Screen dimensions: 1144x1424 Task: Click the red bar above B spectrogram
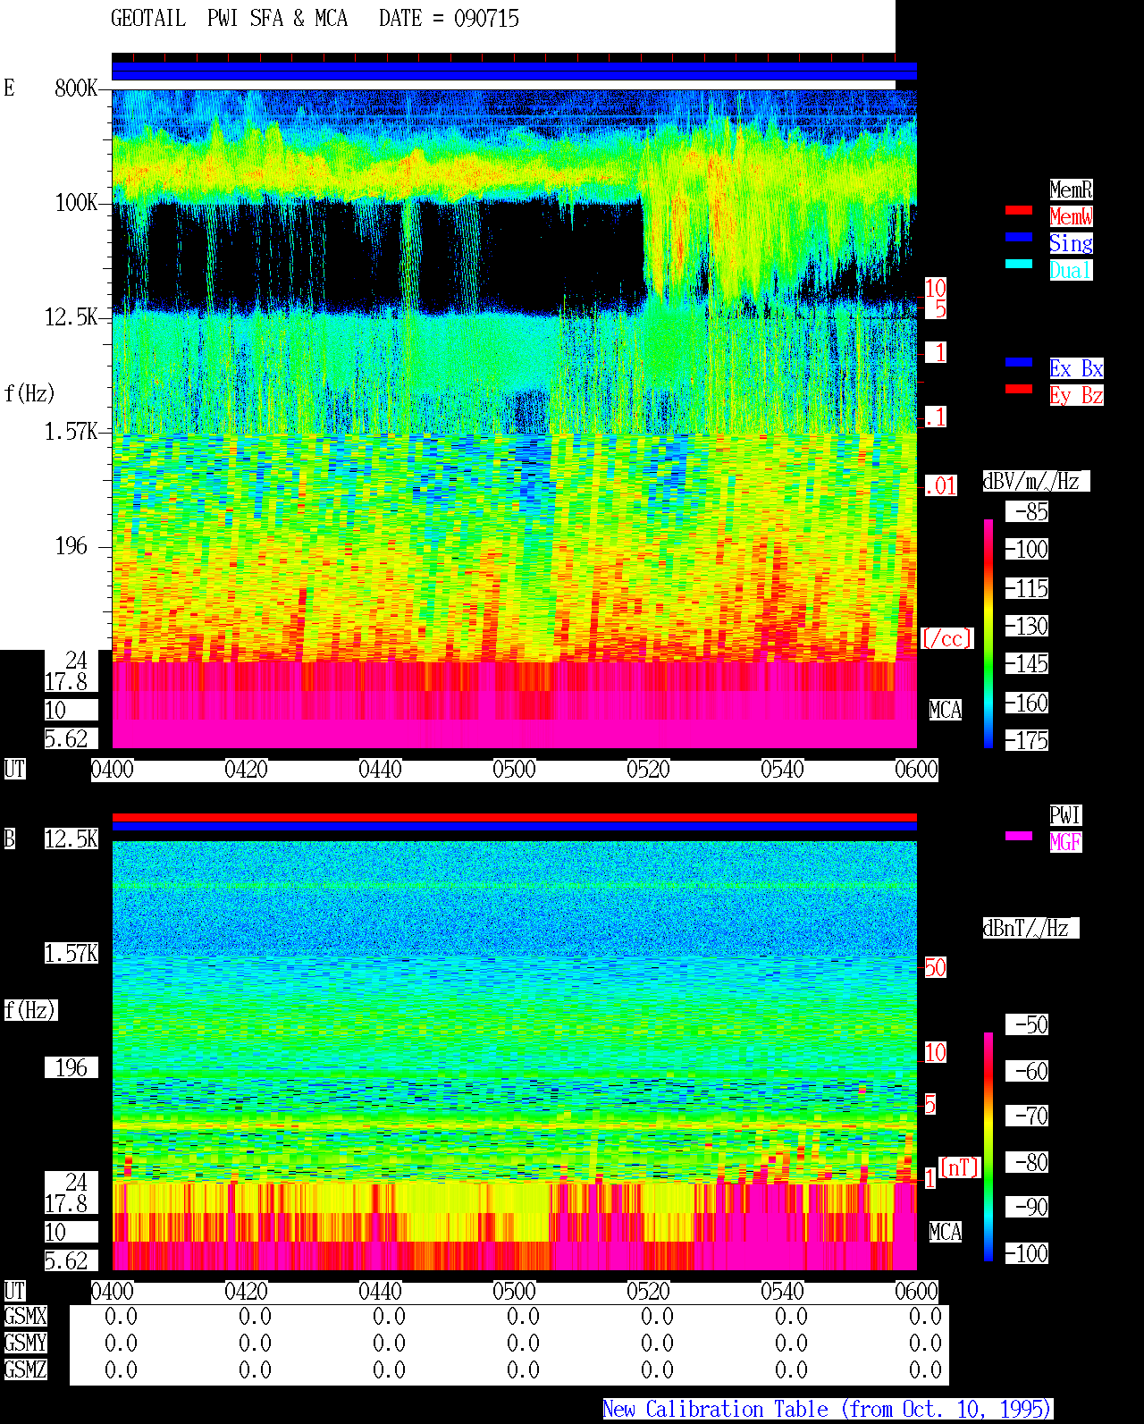(514, 817)
